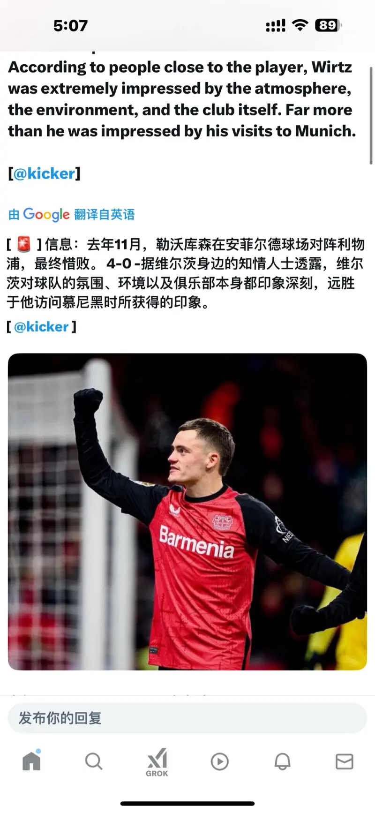This screenshot has height=813, width=375.
Task: Tap the home indicator bar at bottom
Action: (187, 804)
